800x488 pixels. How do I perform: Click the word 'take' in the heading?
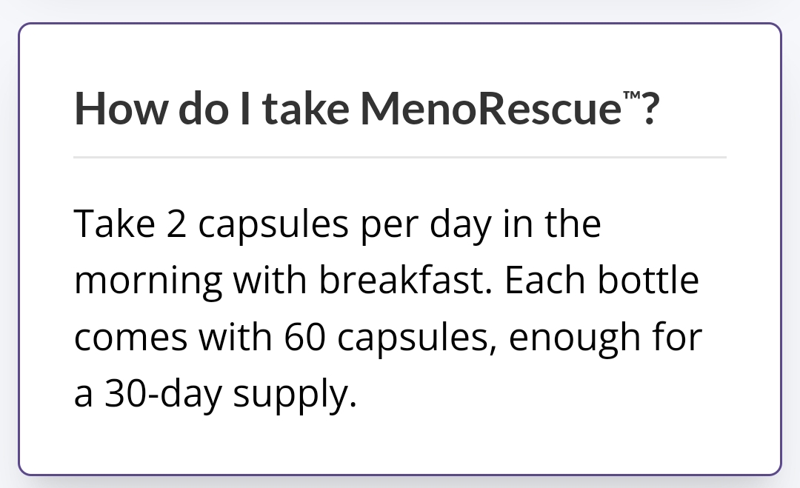coord(307,108)
